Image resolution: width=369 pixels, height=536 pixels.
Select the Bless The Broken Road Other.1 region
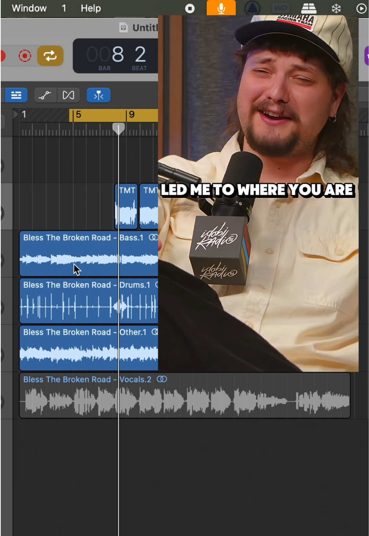[x=89, y=348]
